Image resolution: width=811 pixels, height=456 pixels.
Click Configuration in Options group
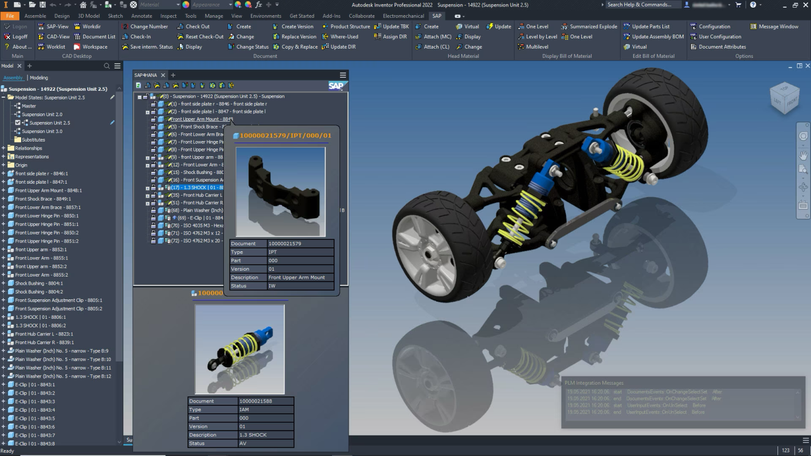(x=709, y=26)
